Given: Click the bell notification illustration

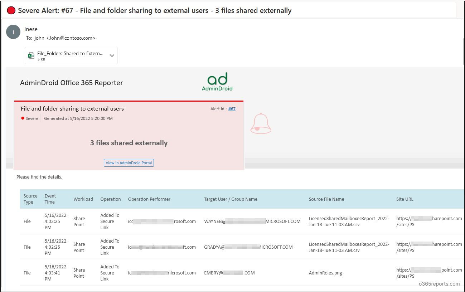Looking at the screenshot, I should tap(261, 123).
